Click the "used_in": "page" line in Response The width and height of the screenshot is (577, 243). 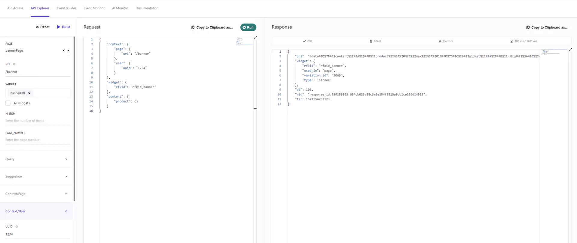pos(319,71)
